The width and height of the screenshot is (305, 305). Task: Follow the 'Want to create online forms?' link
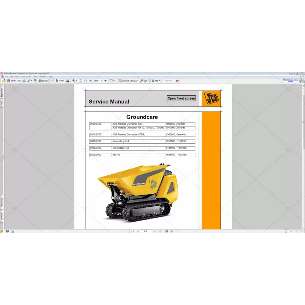point(291,80)
